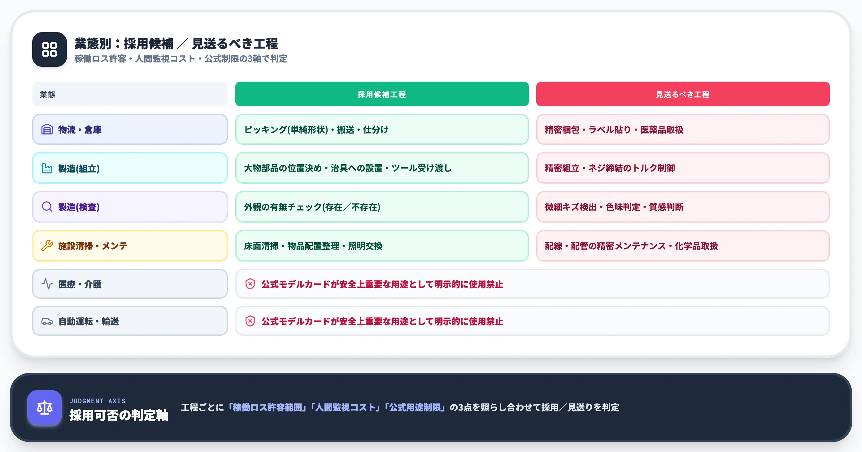Click the 製造(検査) label
862x452 pixels.
pyautogui.click(x=79, y=207)
